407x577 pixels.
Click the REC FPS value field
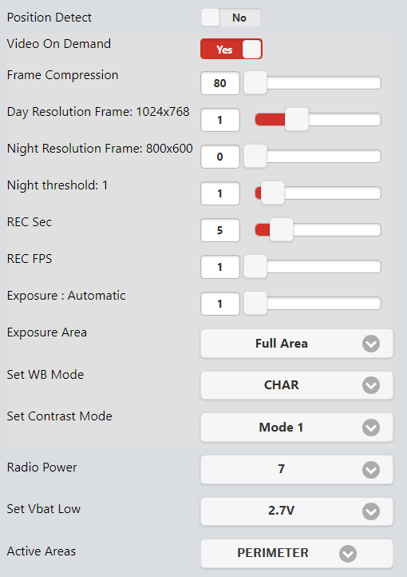pyautogui.click(x=220, y=267)
